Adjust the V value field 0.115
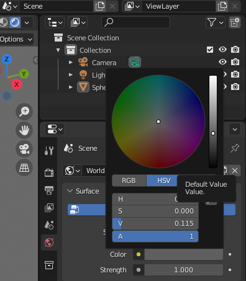246x281 pixels. (155, 223)
